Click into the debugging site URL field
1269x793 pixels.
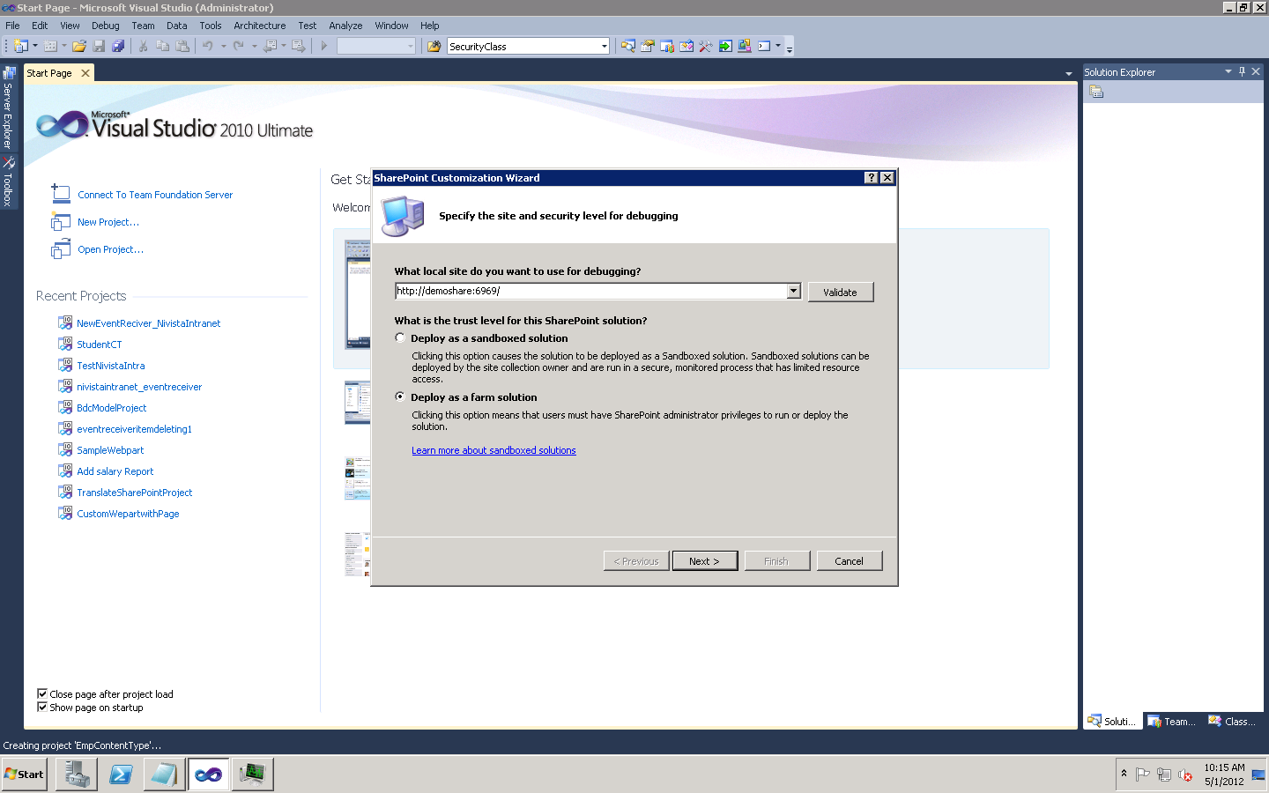pos(590,291)
